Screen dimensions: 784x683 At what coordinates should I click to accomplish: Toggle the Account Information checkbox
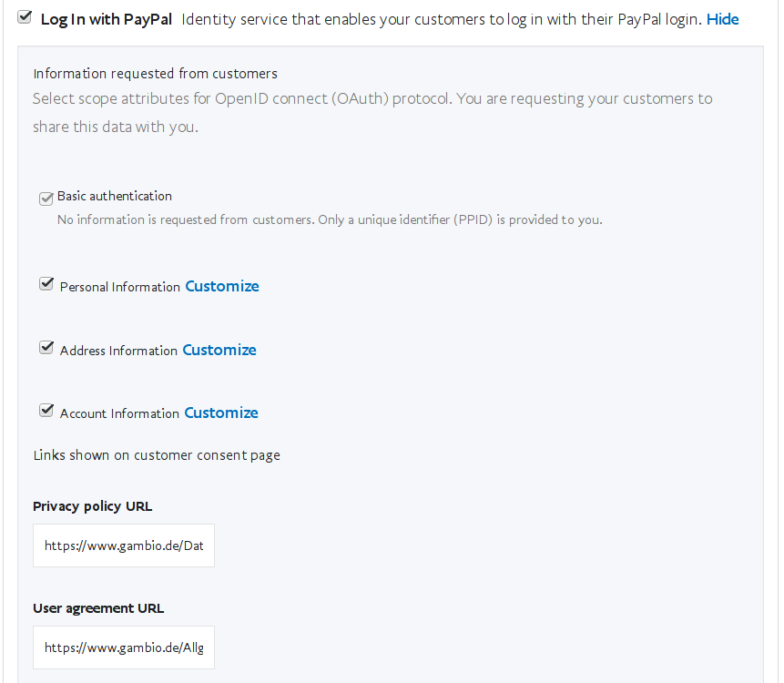46,411
